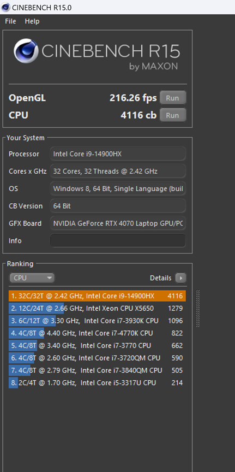
Task: Click the Processor field Intel Core i9-14900HX
Action: [118, 154]
